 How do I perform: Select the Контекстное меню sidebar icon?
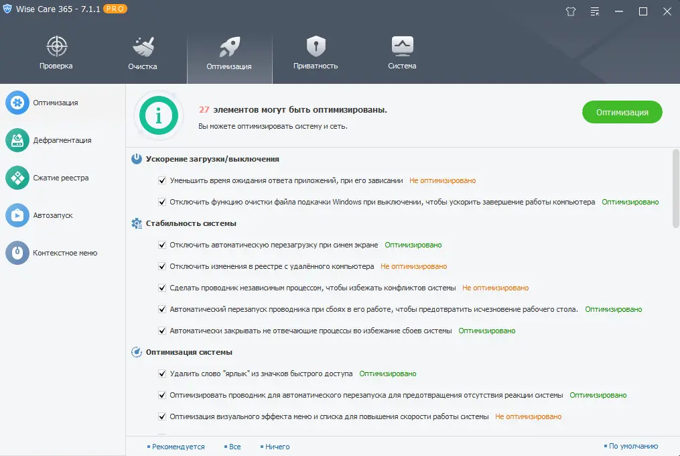pos(17,253)
